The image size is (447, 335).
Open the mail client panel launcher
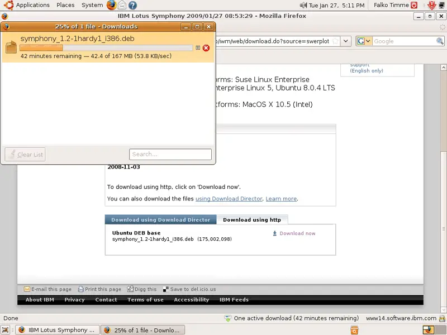pos(122,5)
